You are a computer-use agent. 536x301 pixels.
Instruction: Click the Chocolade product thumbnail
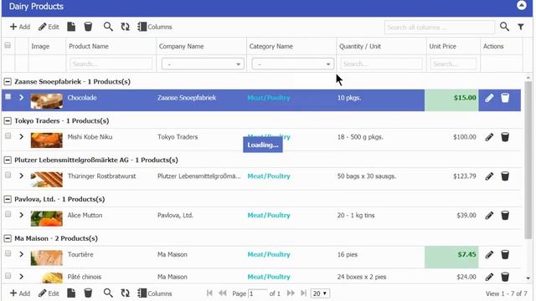click(47, 101)
